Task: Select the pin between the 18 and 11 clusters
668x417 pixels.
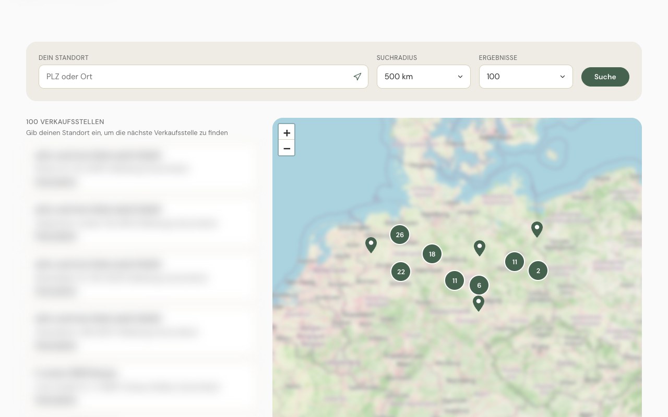Action: click(x=480, y=248)
